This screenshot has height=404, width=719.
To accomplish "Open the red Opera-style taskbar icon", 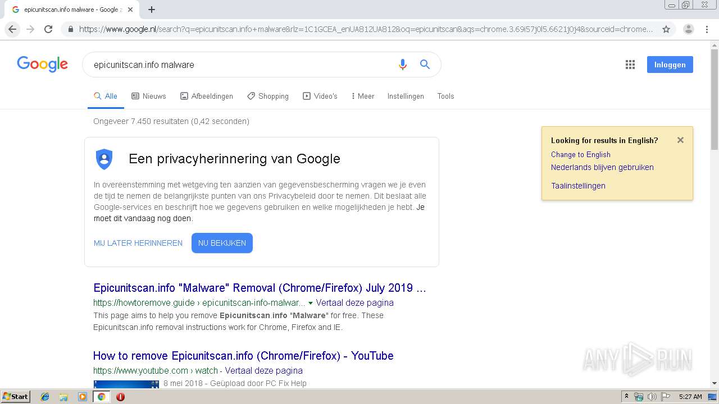I will (120, 397).
